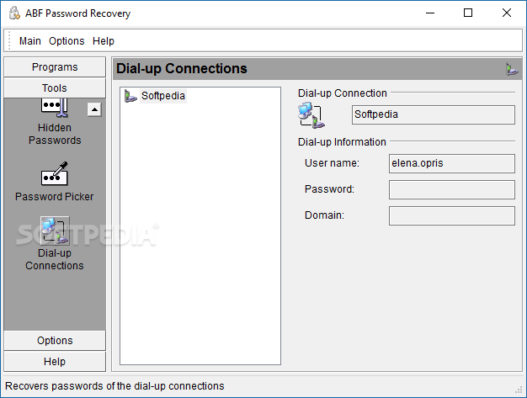Screen dimensions: 527x398
Task: Select the Tools sidebar section
Action: click(x=55, y=88)
